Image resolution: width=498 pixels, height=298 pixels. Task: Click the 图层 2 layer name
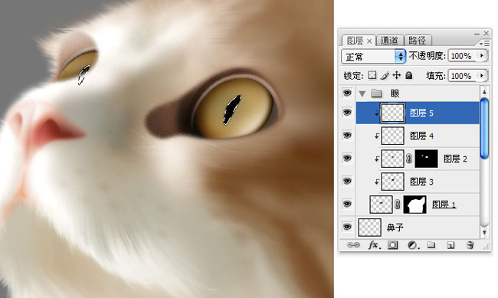click(x=455, y=159)
